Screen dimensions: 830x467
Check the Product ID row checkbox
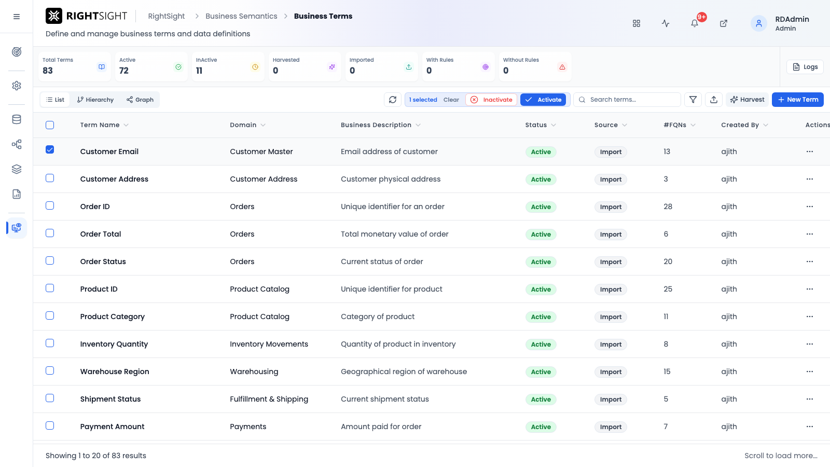pyautogui.click(x=50, y=288)
